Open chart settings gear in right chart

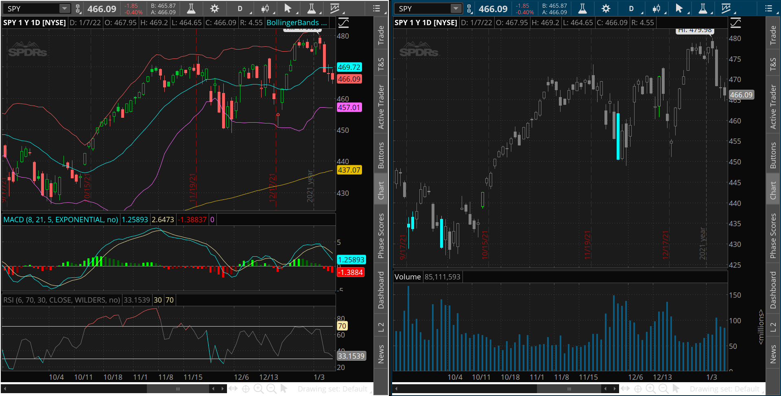point(606,9)
